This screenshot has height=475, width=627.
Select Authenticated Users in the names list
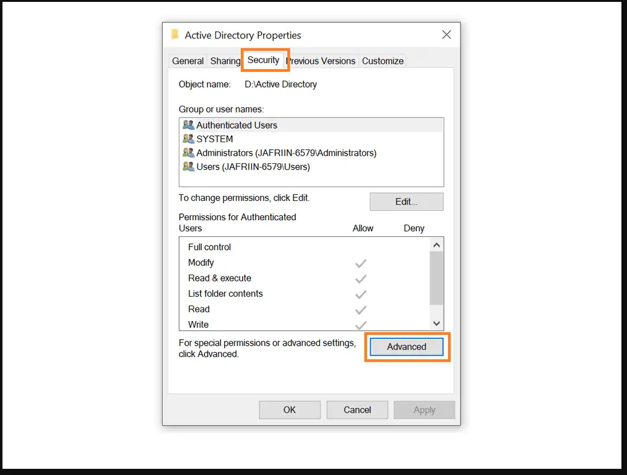coord(248,125)
